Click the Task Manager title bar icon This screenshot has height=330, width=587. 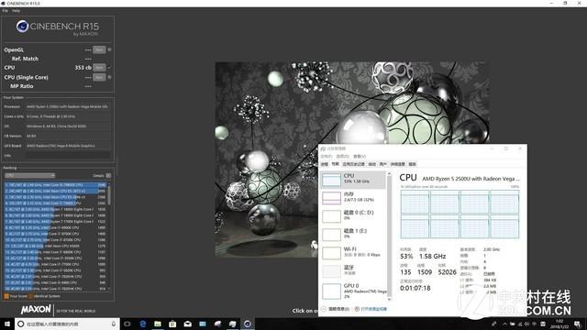(x=324, y=148)
